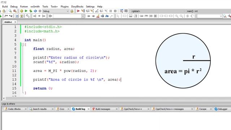Click the Step into debugger icon
This screenshot has height=130, width=231.
[x=92, y=11]
